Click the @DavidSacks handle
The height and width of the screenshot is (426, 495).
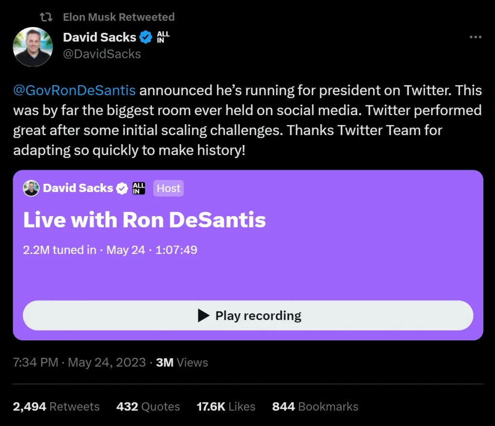pos(102,54)
